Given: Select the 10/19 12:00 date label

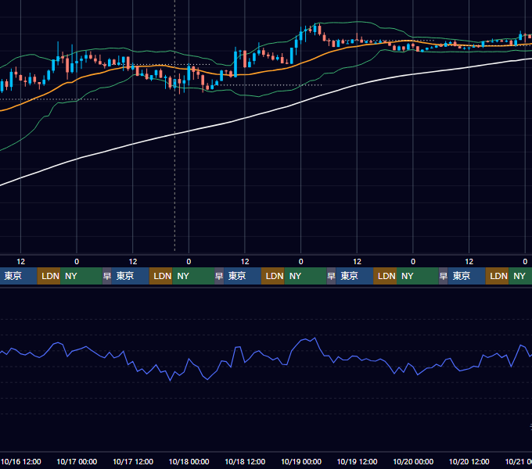Looking at the screenshot, I should click(357, 461).
